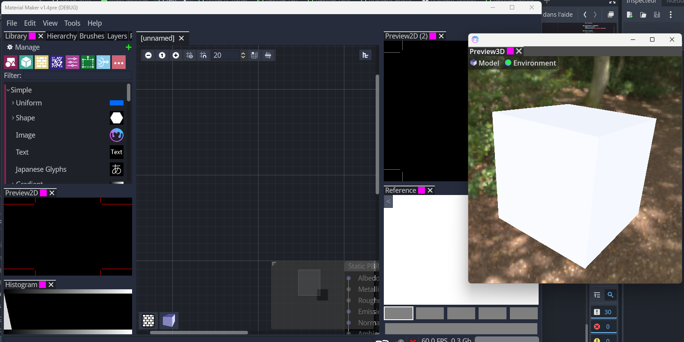Select the yellow bricks pattern category icon
The width and height of the screenshot is (684, 342).
click(42, 63)
